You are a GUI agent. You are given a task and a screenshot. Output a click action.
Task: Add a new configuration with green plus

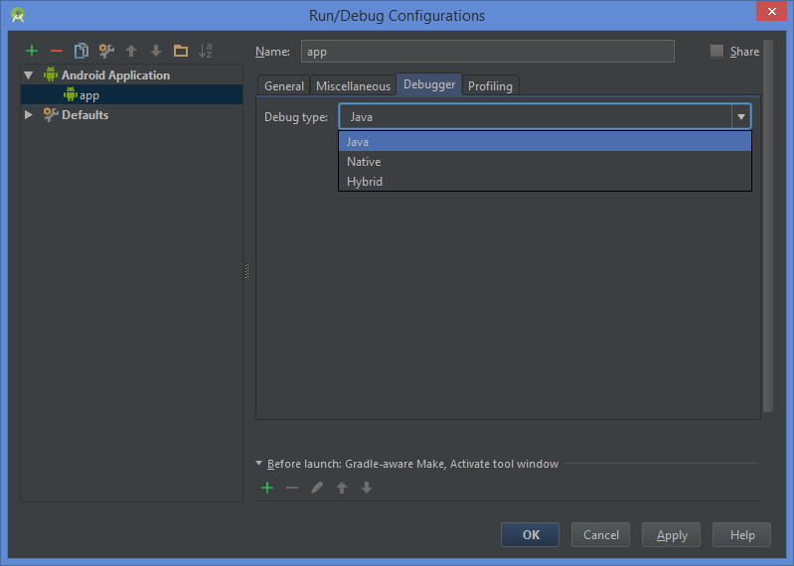(32, 51)
